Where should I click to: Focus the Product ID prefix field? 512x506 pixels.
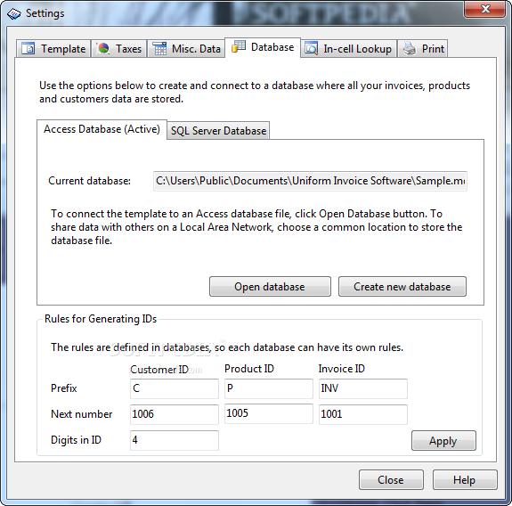click(269, 388)
